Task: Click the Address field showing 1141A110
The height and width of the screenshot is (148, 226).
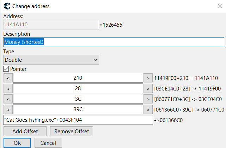Action: click(x=51, y=25)
